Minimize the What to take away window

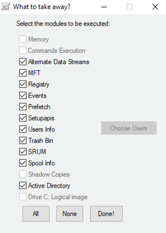pos(104,7)
